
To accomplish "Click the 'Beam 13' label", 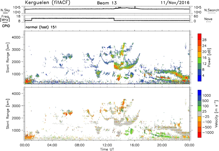I will [107, 3].
